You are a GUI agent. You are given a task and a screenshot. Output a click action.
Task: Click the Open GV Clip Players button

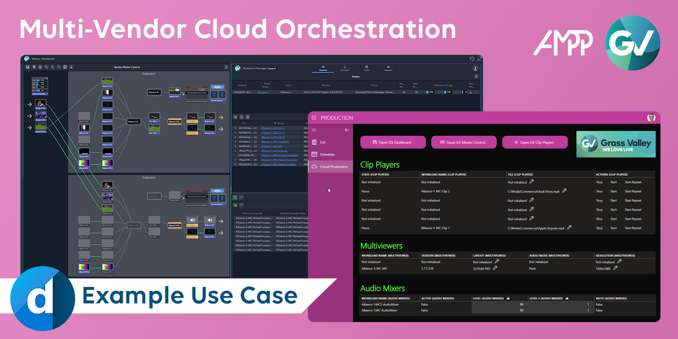pos(534,142)
